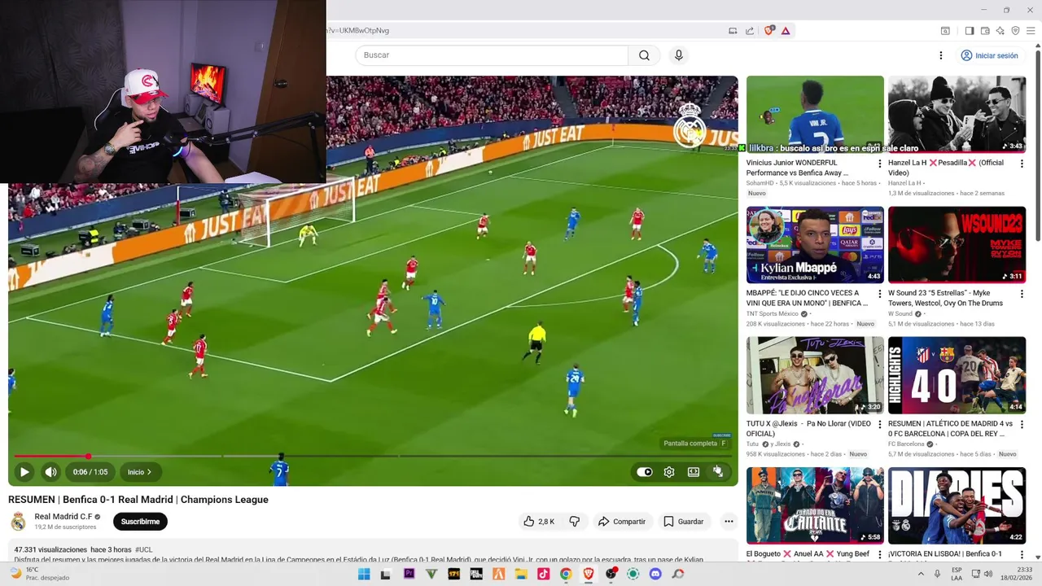Open Real Madrid C.F channel name
Screen dimensions: 1042x586
point(63,517)
